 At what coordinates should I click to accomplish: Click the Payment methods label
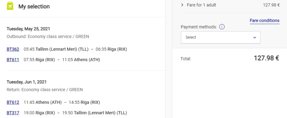pos(199,27)
